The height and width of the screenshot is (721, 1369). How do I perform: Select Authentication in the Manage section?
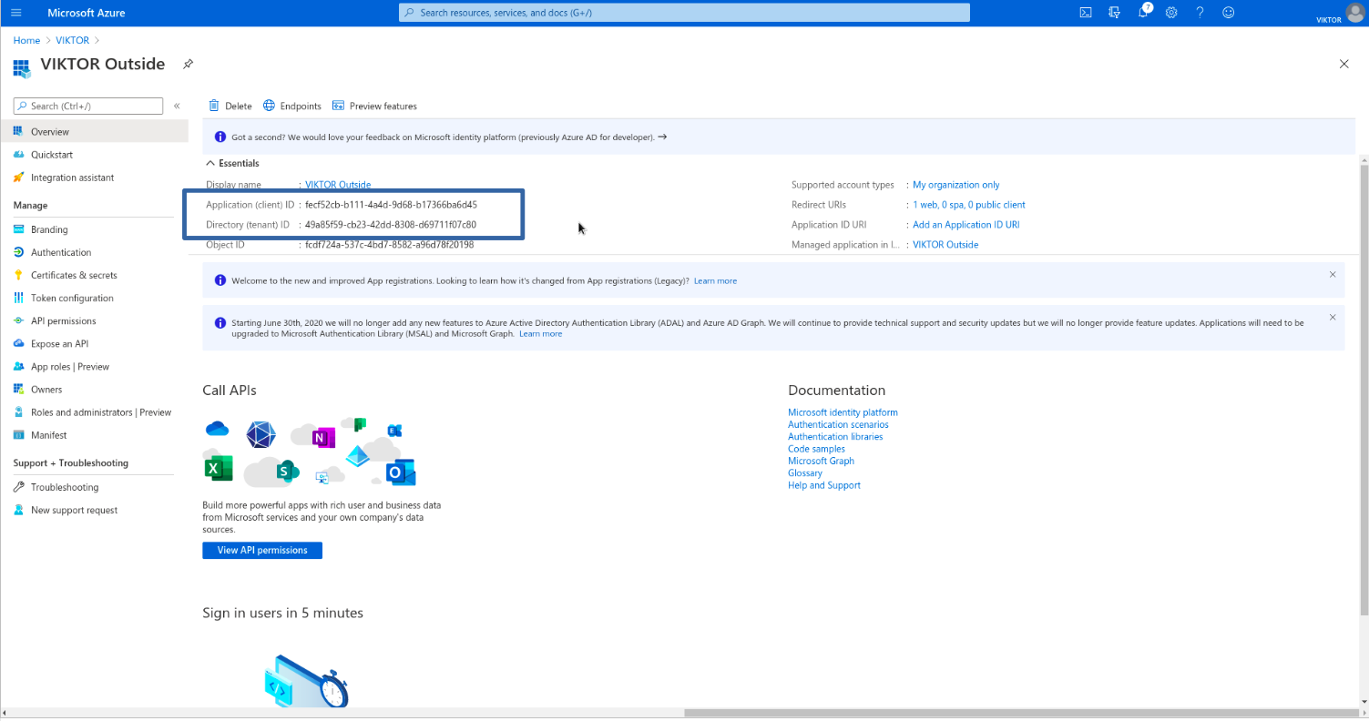coord(61,252)
